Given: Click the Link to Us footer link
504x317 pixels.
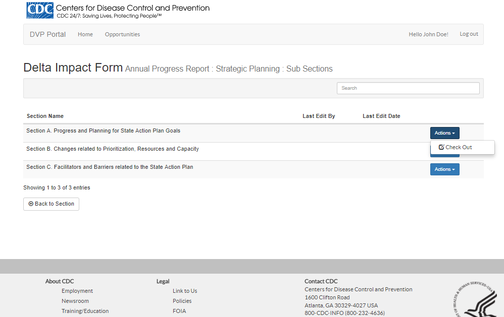Looking at the screenshot, I should coord(185,291).
